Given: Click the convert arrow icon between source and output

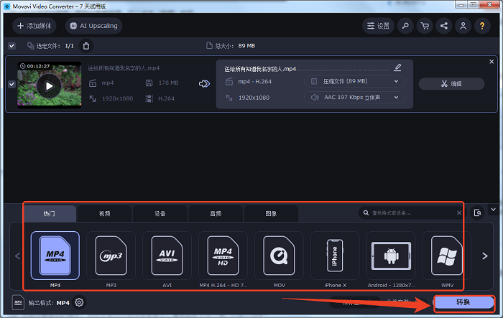Looking at the screenshot, I should click(204, 84).
